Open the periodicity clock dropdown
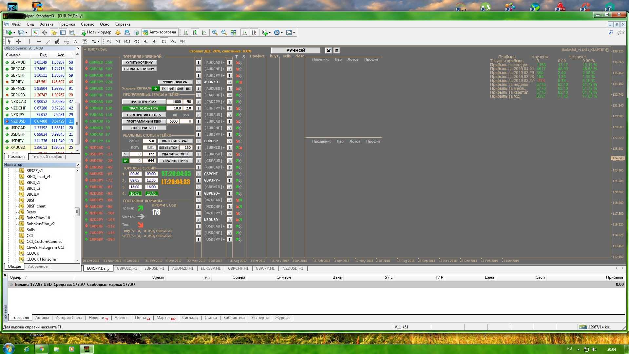Viewport: 629px width, 354px height. pos(282,32)
